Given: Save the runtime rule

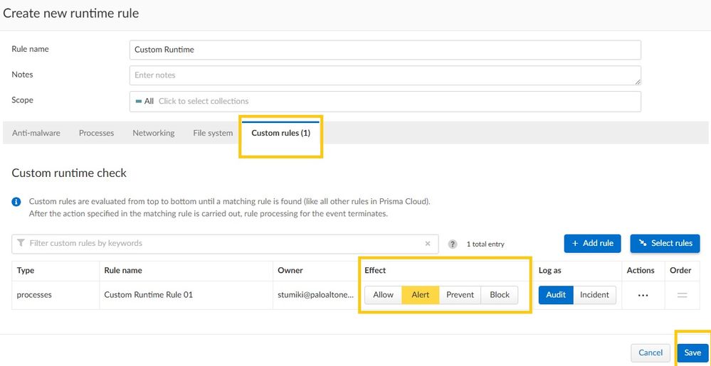Looking at the screenshot, I should pyautogui.click(x=692, y=352).
